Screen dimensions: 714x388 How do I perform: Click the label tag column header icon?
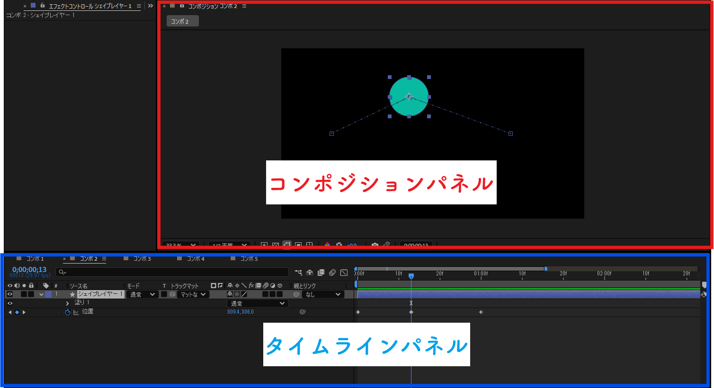click(46, 286)
